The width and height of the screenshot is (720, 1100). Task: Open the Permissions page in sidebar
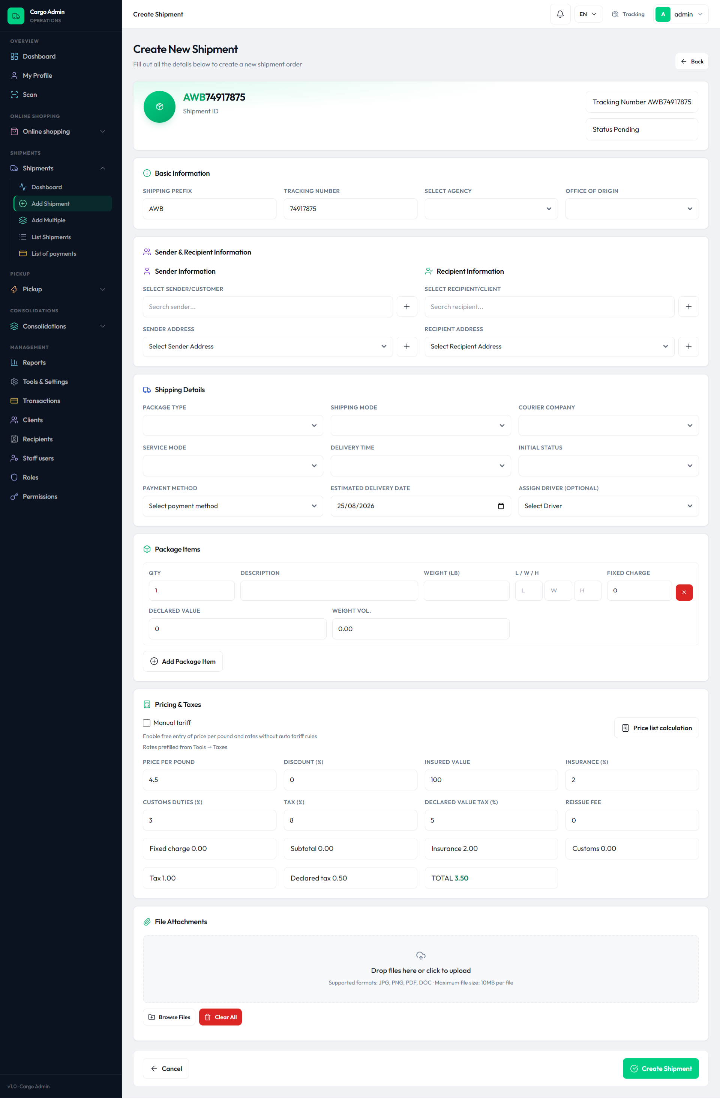tap(61, 497)
